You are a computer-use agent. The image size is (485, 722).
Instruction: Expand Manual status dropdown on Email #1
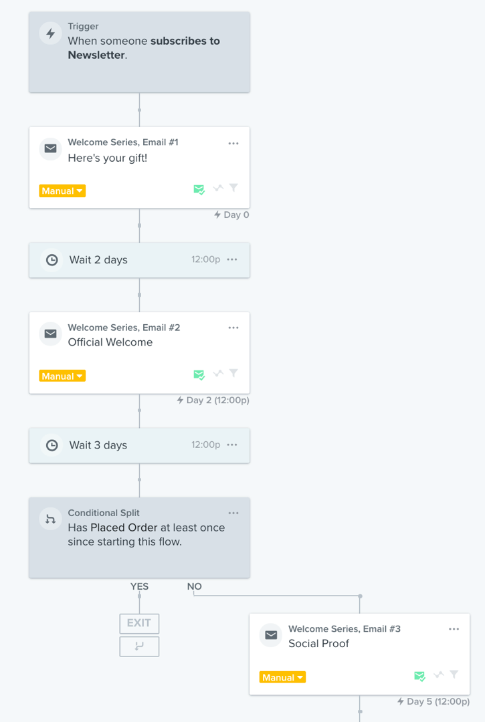click(x=62, y=191)
